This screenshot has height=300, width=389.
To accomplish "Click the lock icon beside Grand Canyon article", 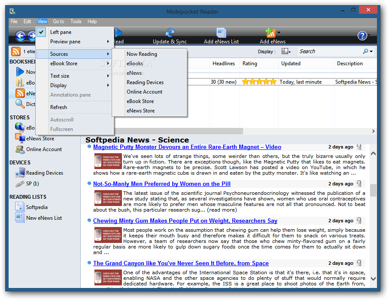I will pyautogui.click(x=359, y=263).
